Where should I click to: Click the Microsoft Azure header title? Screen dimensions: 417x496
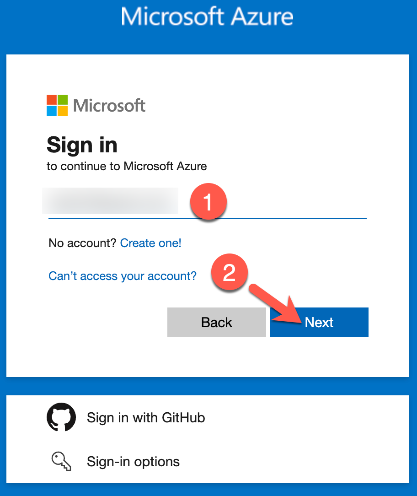[x=208, y=16]
